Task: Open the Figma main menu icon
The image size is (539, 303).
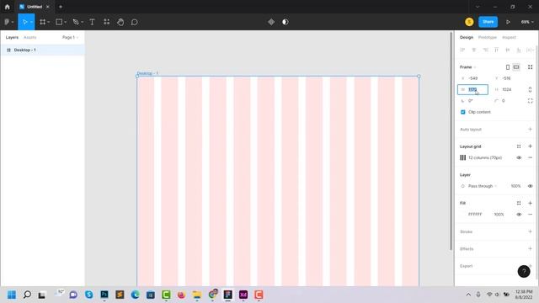Action: [8, 22]
